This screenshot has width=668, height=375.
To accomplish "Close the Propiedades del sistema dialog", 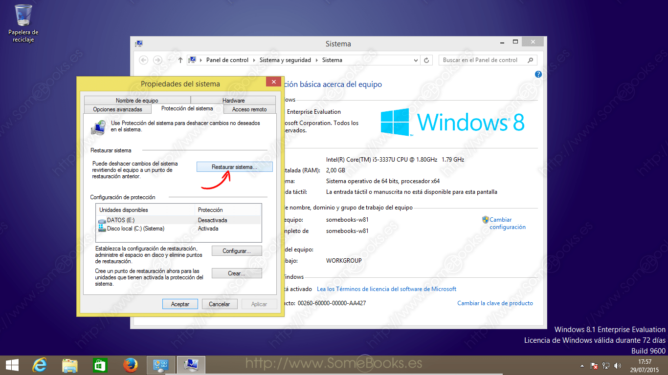I will point(273,82).
